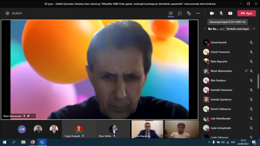Screen dimensions: 260x146
Task: Go back with the participants panel arrow
Action: pos(205,29)
